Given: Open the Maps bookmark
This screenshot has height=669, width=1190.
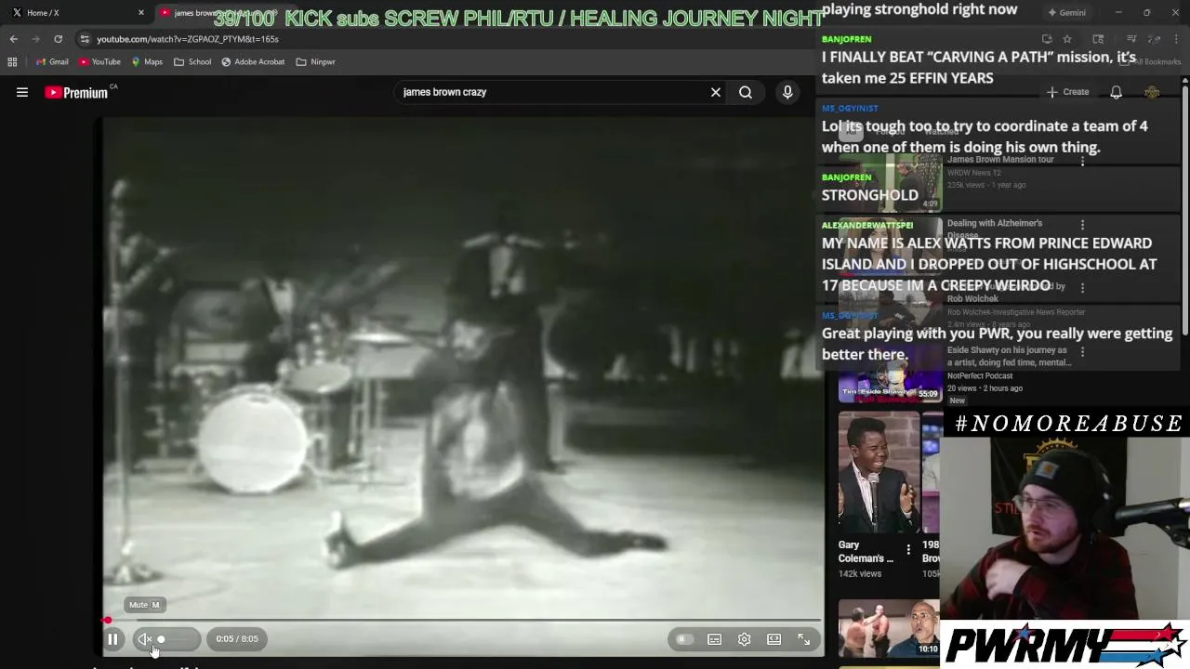Looking at the screenshot, I should 147,62.
